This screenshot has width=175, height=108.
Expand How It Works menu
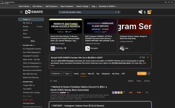tap(25, 6)
